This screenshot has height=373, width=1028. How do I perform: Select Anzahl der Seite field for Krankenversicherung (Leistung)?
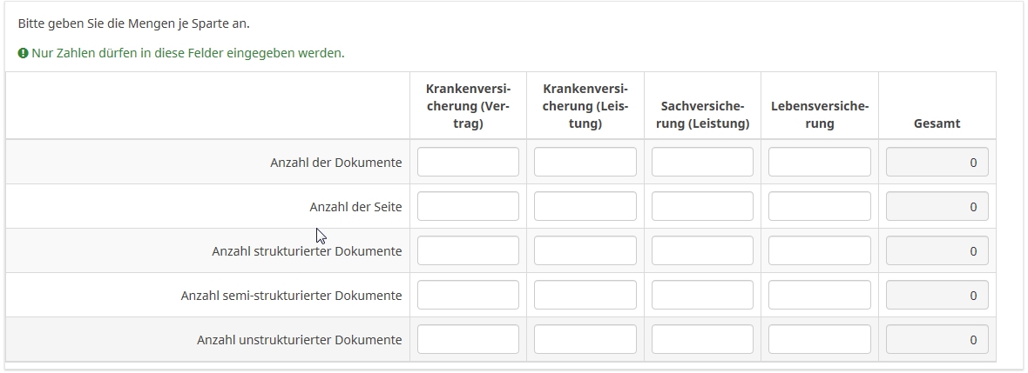(585, 206)
